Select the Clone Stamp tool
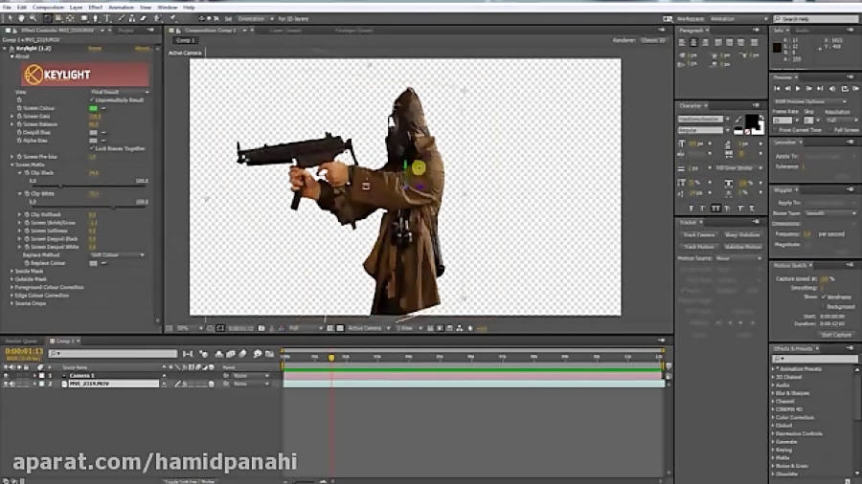This screenshot has height=484, width=862. (x=132, y=19)
